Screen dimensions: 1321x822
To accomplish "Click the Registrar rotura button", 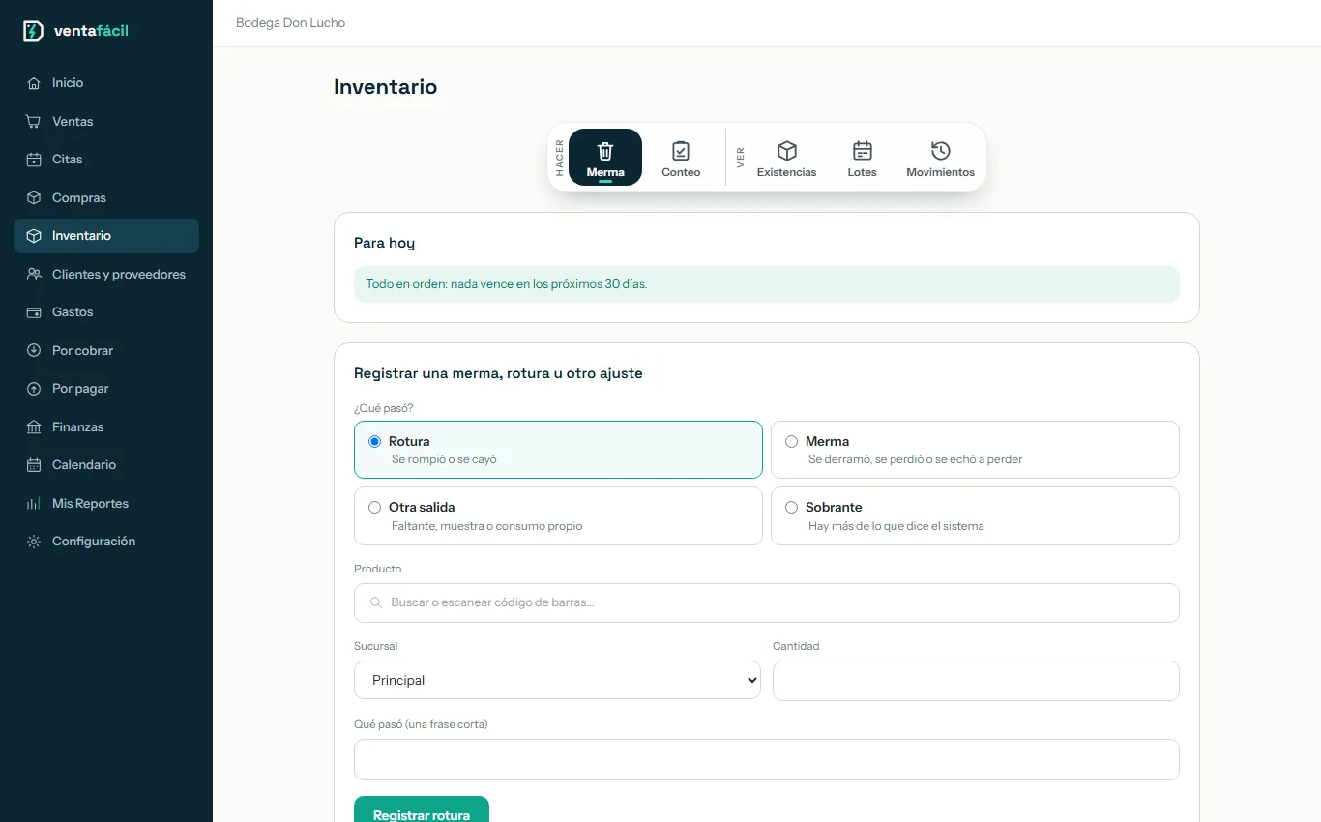I will click(x=422, y=809).
